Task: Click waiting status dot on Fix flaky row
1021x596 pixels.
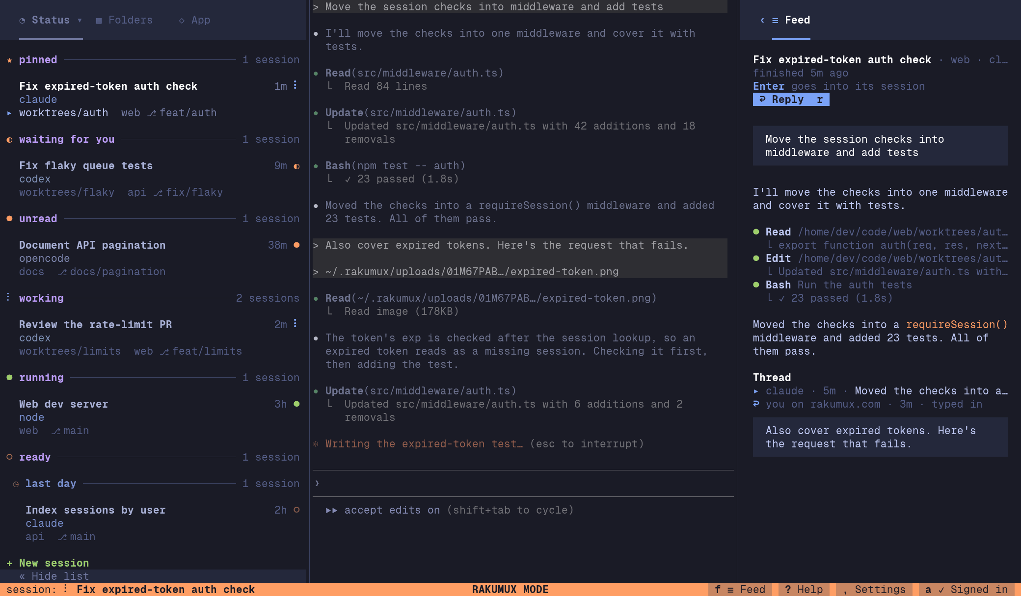Action: 296,166
